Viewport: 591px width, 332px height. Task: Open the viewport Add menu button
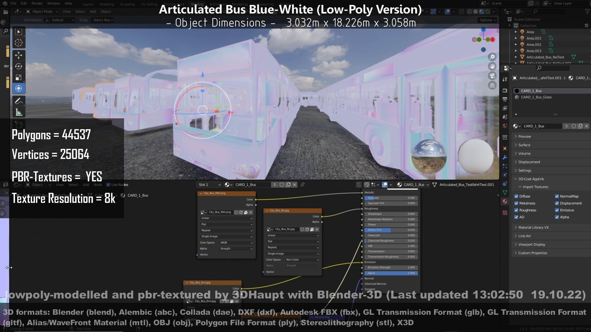[x=93, y=12]
